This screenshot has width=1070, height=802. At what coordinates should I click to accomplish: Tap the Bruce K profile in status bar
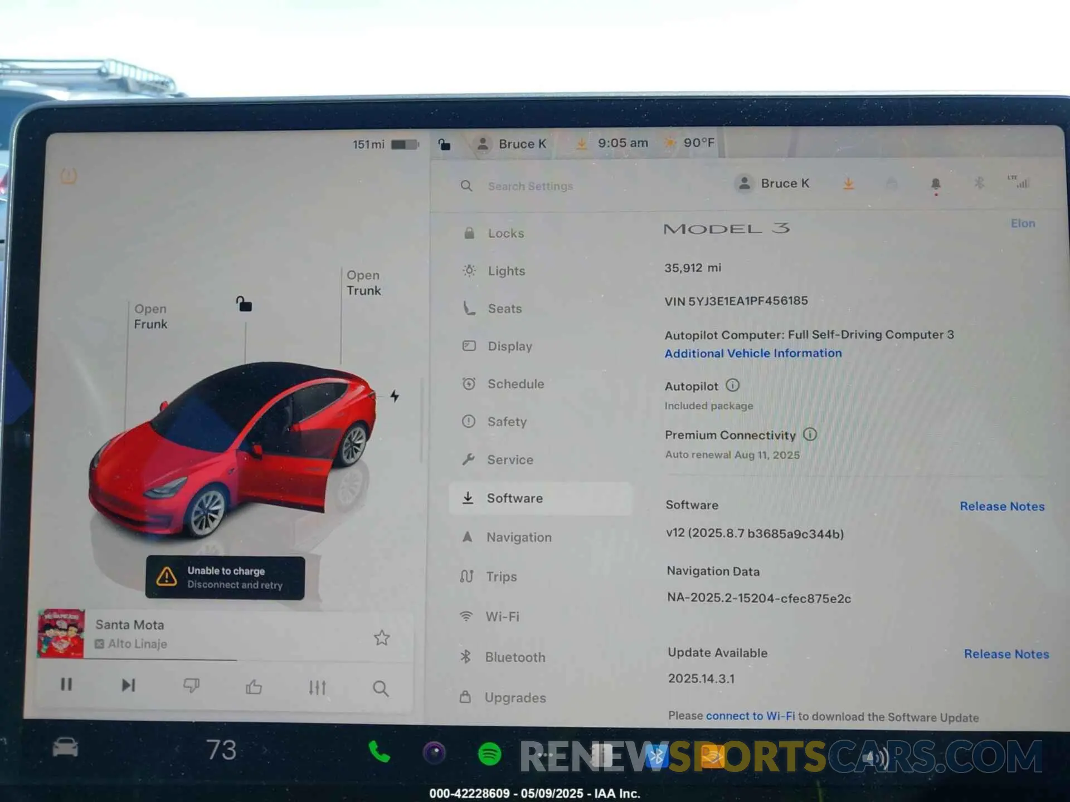click(x=511, y=144)
